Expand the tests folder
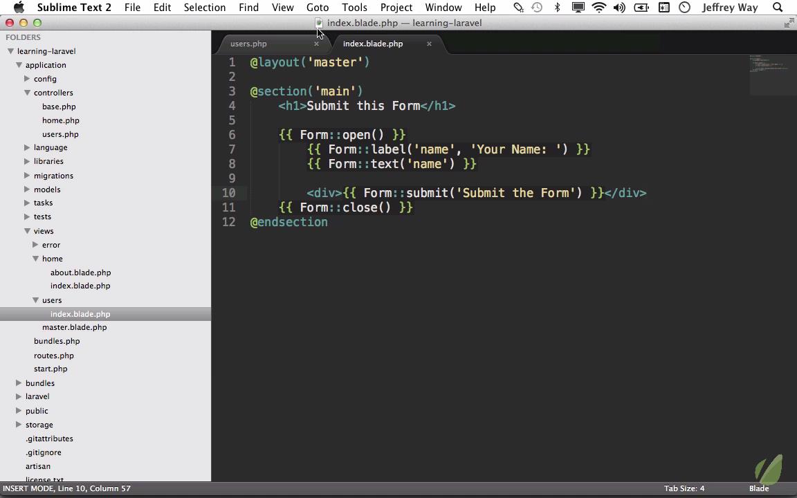 (x=27, y=216)
